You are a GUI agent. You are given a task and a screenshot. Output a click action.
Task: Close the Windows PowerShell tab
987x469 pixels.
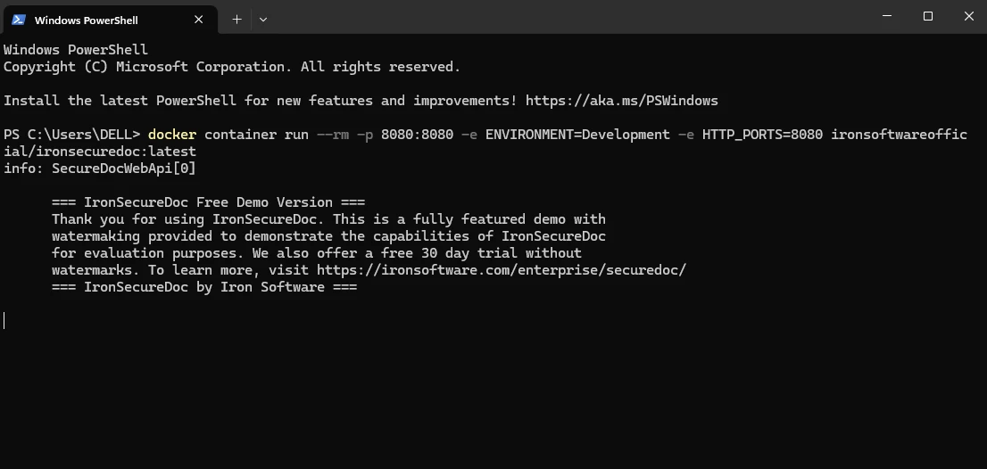[x=198, y=19]
